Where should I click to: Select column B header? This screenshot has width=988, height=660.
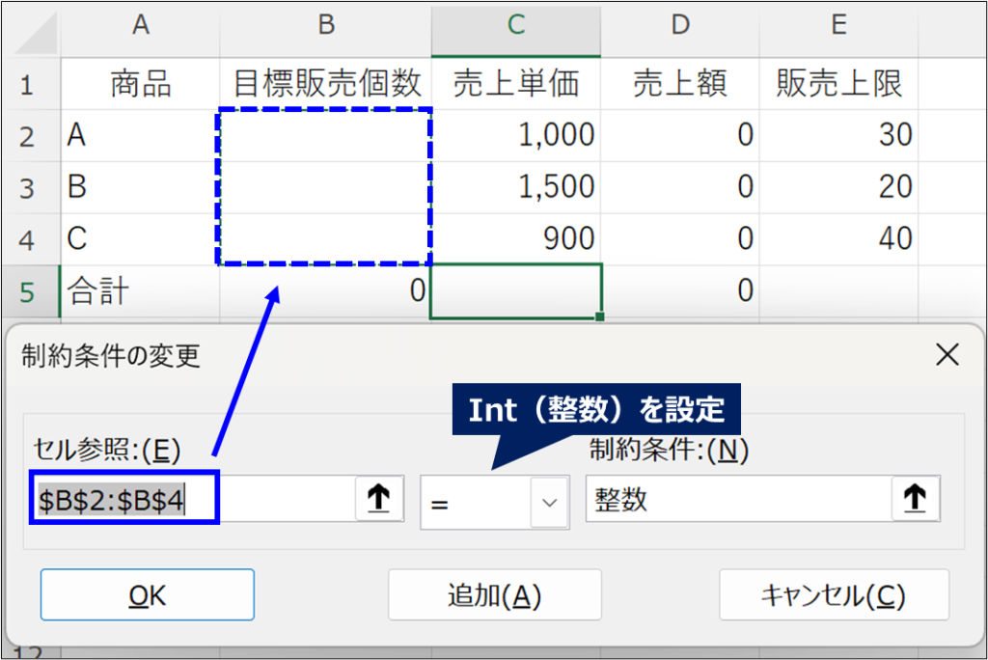pos(326,26)
